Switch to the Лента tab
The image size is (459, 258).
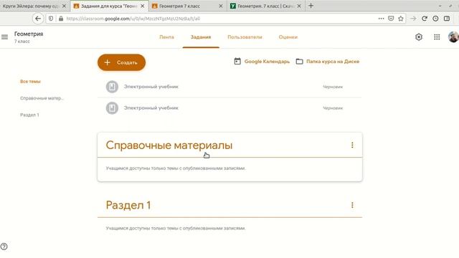coord(166,37)
